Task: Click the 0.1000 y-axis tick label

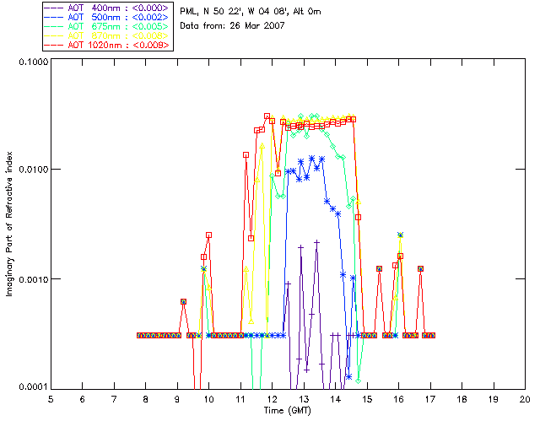Action: pyautogui.click(x=33, y=62)
